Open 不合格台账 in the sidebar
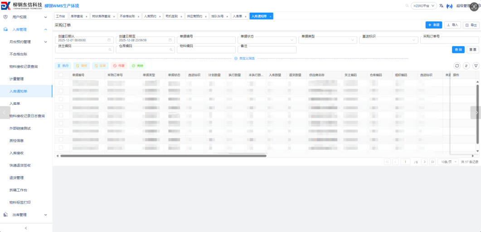 pyautogui.click(x=19, y=54)
